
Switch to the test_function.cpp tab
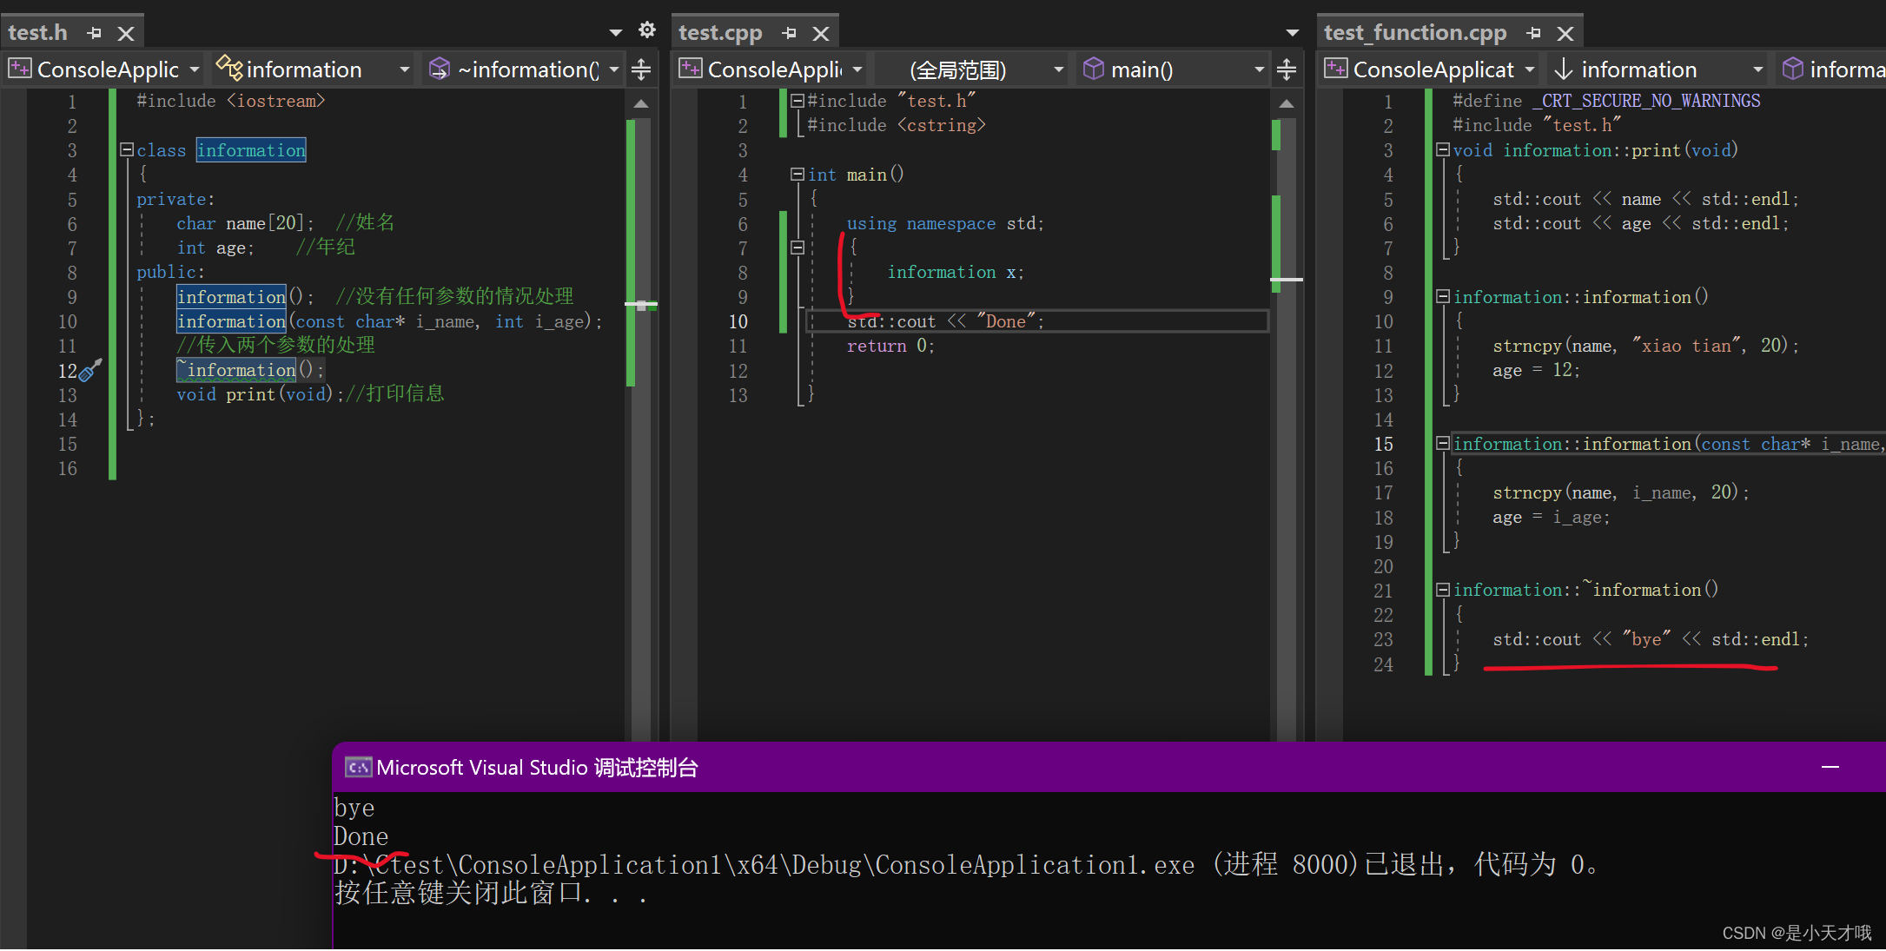click(1414, 33)
